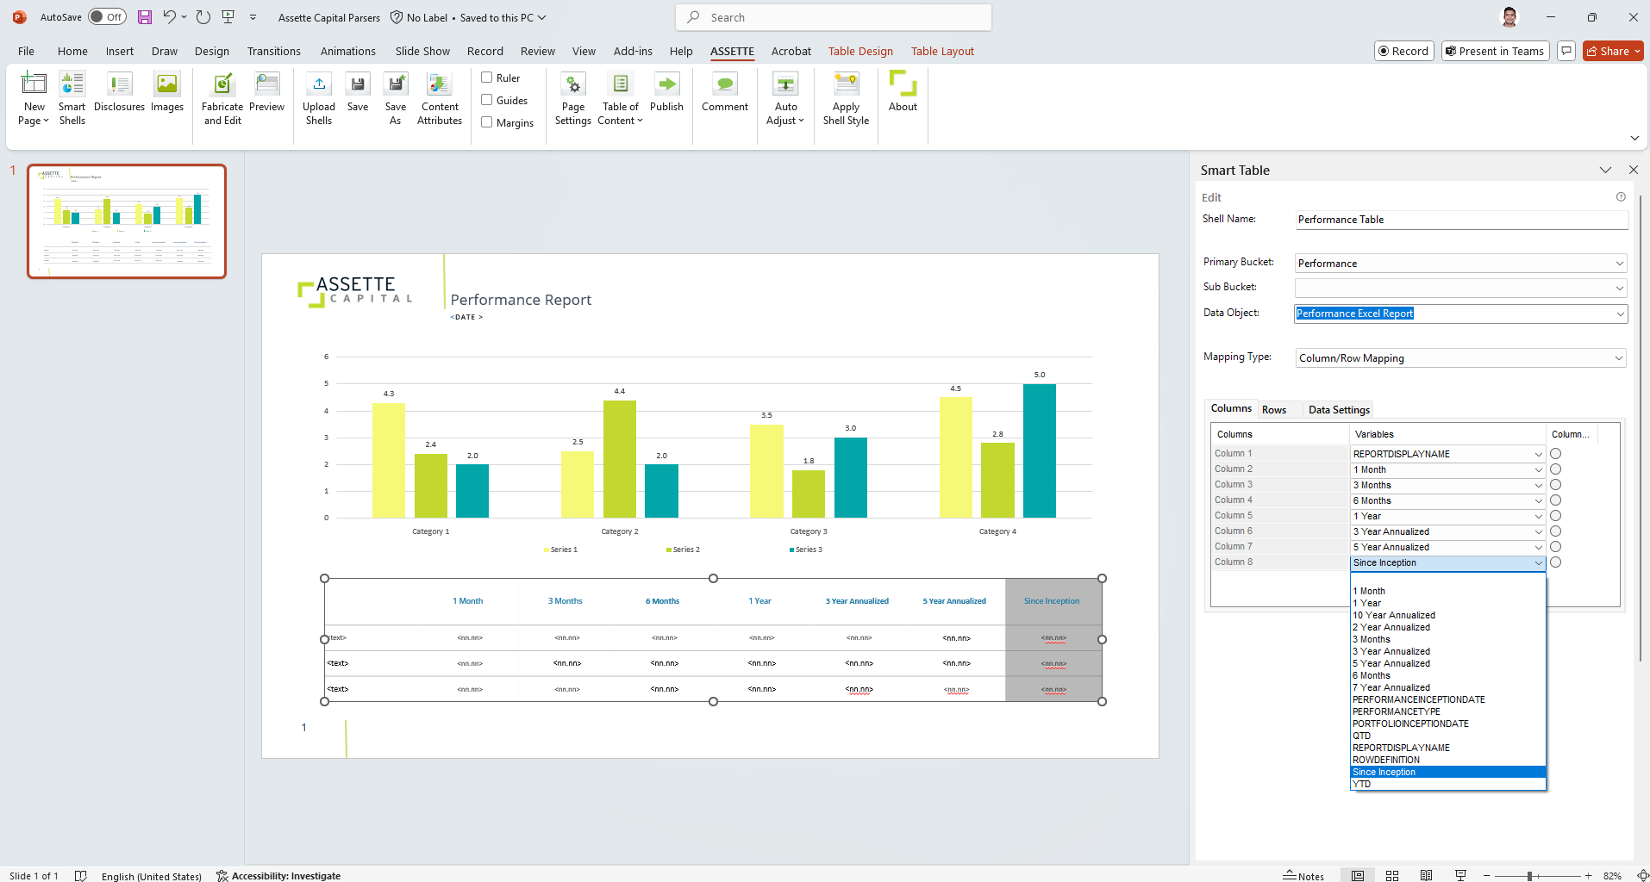The image size is (1650, 882).
Task: Switch to the Rows tab
Action: tap(1274, 410)
